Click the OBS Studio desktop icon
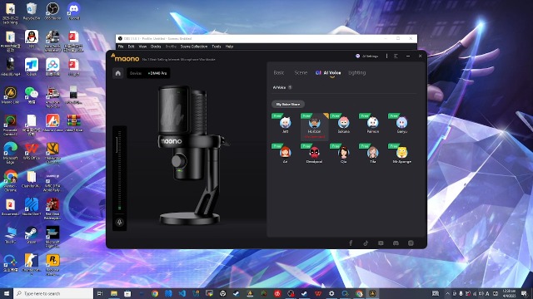 tap(52, 11)
